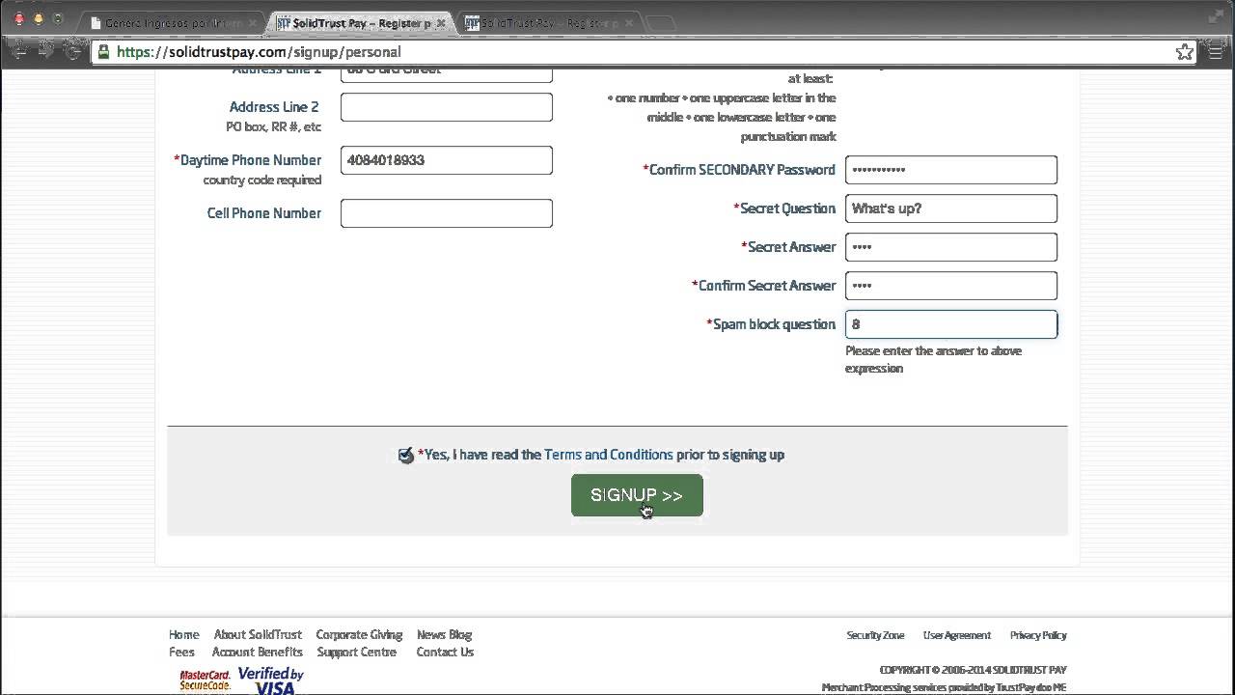
Task: Click the Spam block question field
Action: coord(951,324)
